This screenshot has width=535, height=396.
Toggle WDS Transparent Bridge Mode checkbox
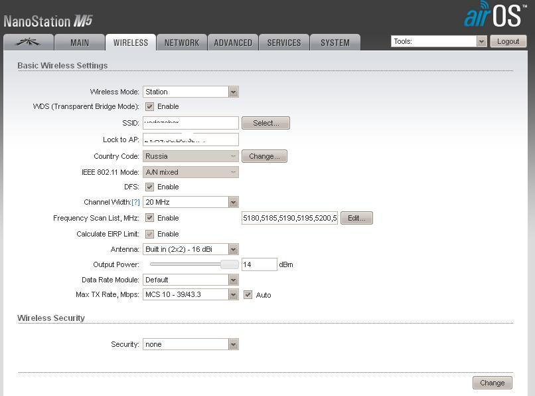coord(149,106)
